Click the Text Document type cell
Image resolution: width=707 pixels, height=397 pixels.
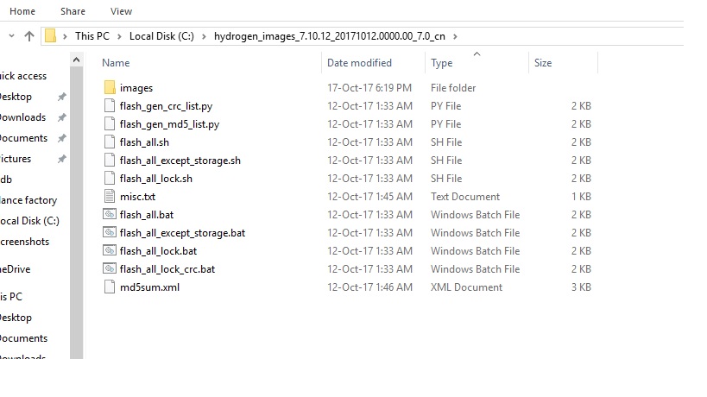pyautogui.click(x=465, y=197)
